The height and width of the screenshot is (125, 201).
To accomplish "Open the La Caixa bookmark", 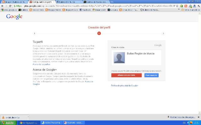I will pos(113,10).
